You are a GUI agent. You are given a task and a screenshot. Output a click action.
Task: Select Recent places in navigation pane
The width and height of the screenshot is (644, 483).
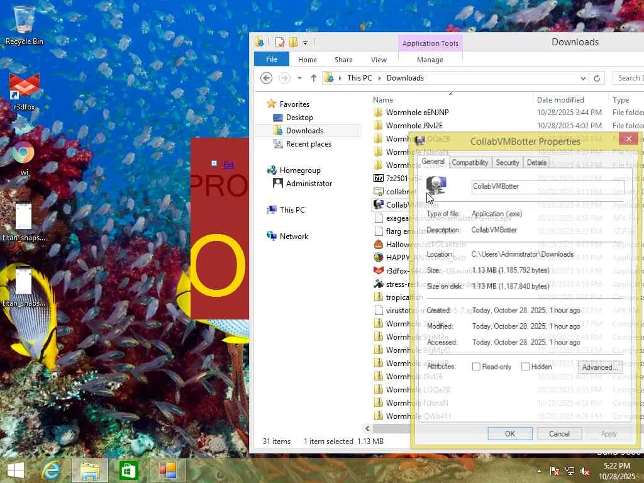coord(308,144)
